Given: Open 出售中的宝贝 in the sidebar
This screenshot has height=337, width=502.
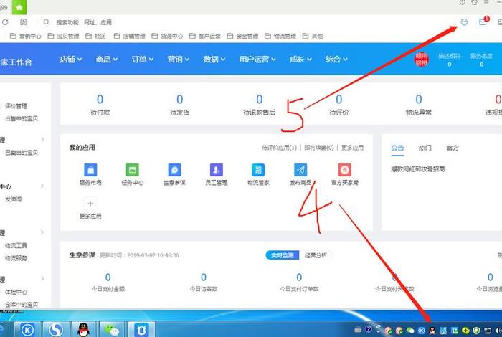Looking at the screenshot, I should coord(22,118).
